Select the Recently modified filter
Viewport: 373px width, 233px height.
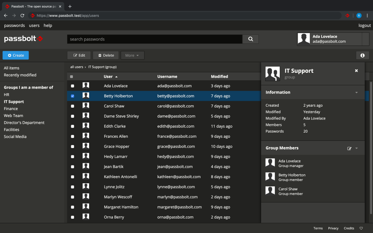20,75
